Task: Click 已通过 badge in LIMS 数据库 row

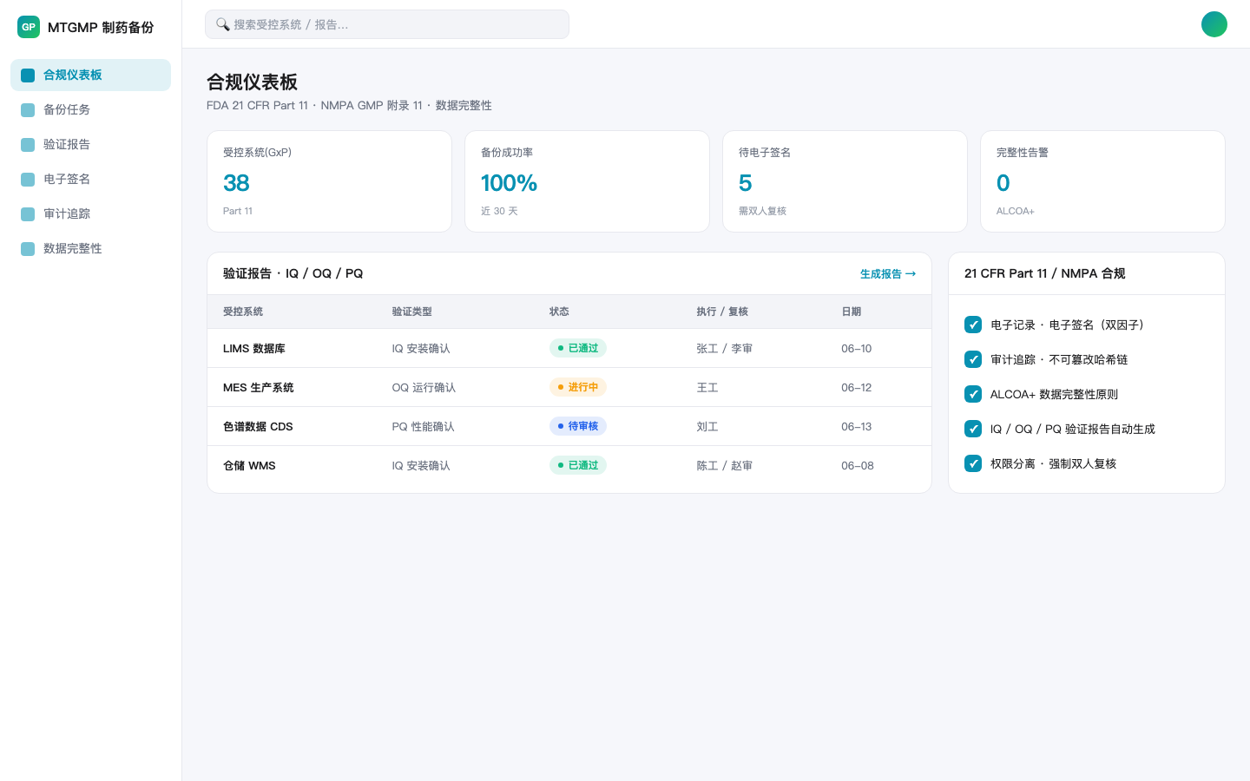Action: [x=578, y=348]
